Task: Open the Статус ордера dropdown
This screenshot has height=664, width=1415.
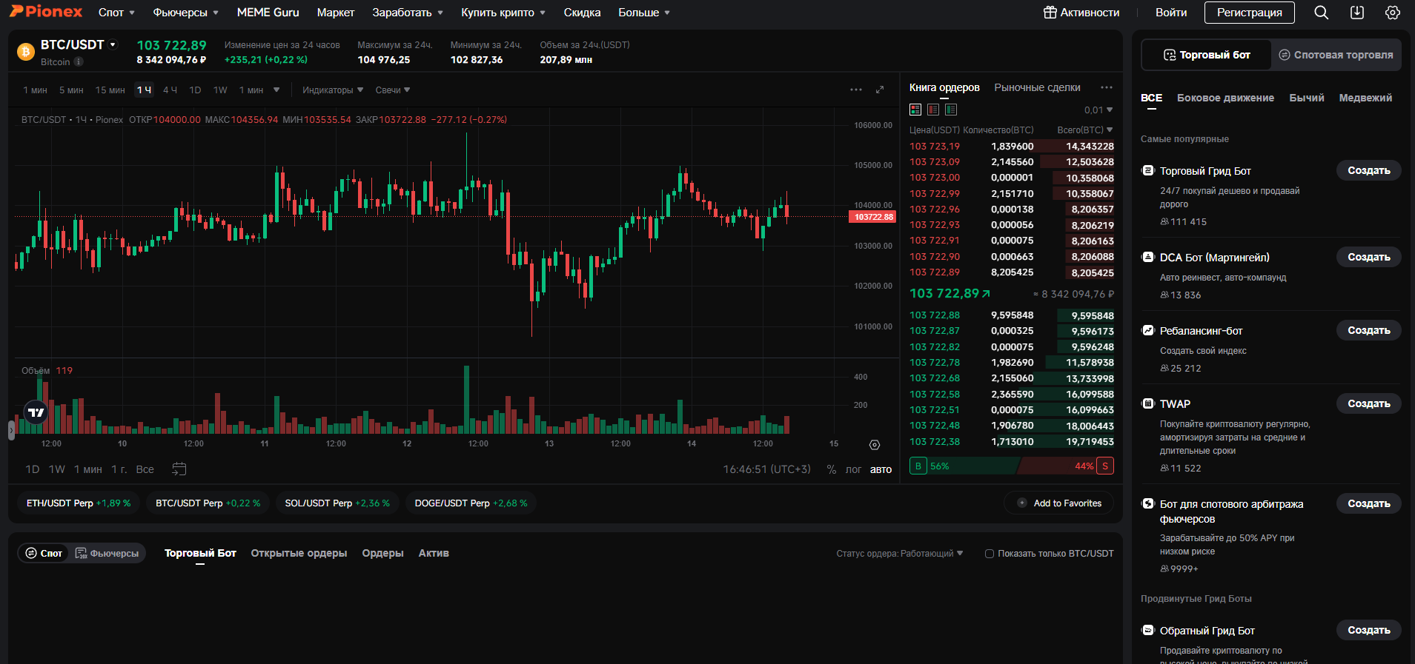Action: 900,554
